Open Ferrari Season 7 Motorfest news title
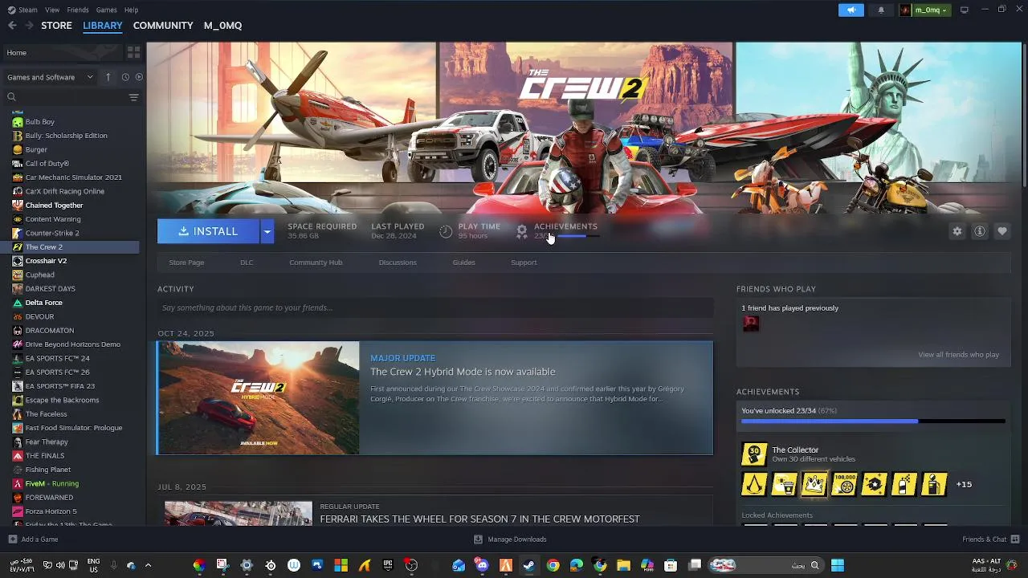 click(x=479, y=519)
